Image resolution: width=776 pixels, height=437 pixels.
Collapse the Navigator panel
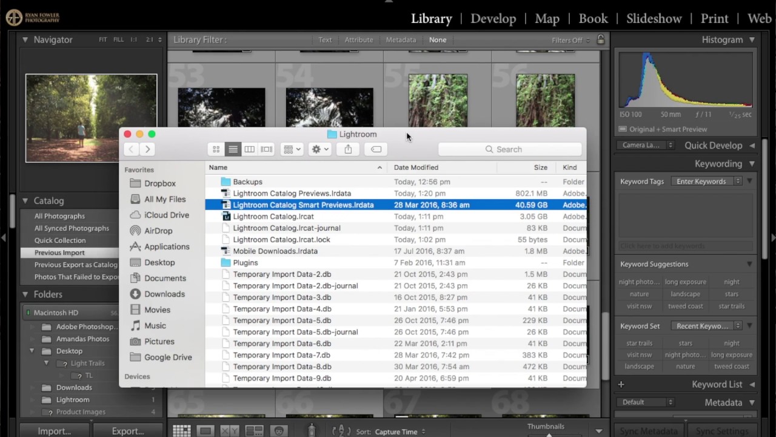click(25, 39)
